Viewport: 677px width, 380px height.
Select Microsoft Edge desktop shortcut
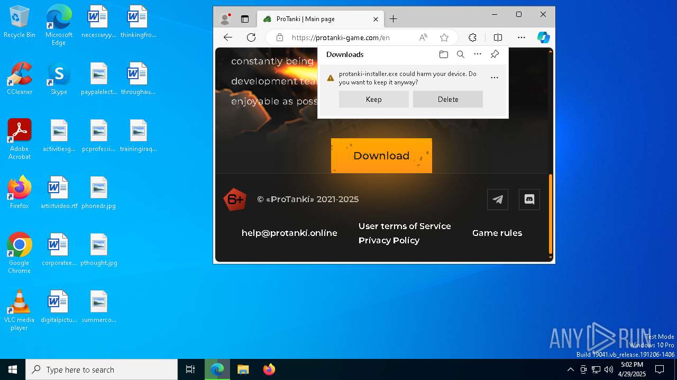(59, 25)
